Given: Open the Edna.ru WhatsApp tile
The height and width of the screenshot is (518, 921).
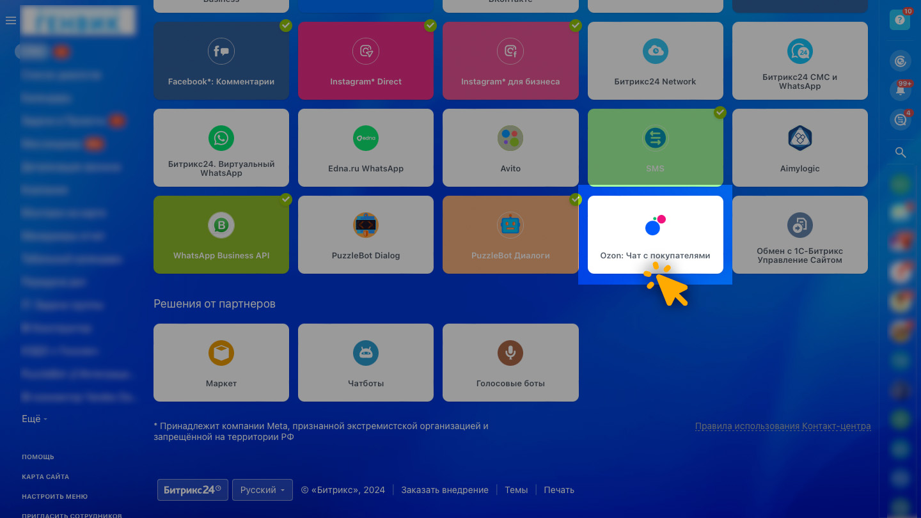Looking at the screenshot, I should 366,148.
